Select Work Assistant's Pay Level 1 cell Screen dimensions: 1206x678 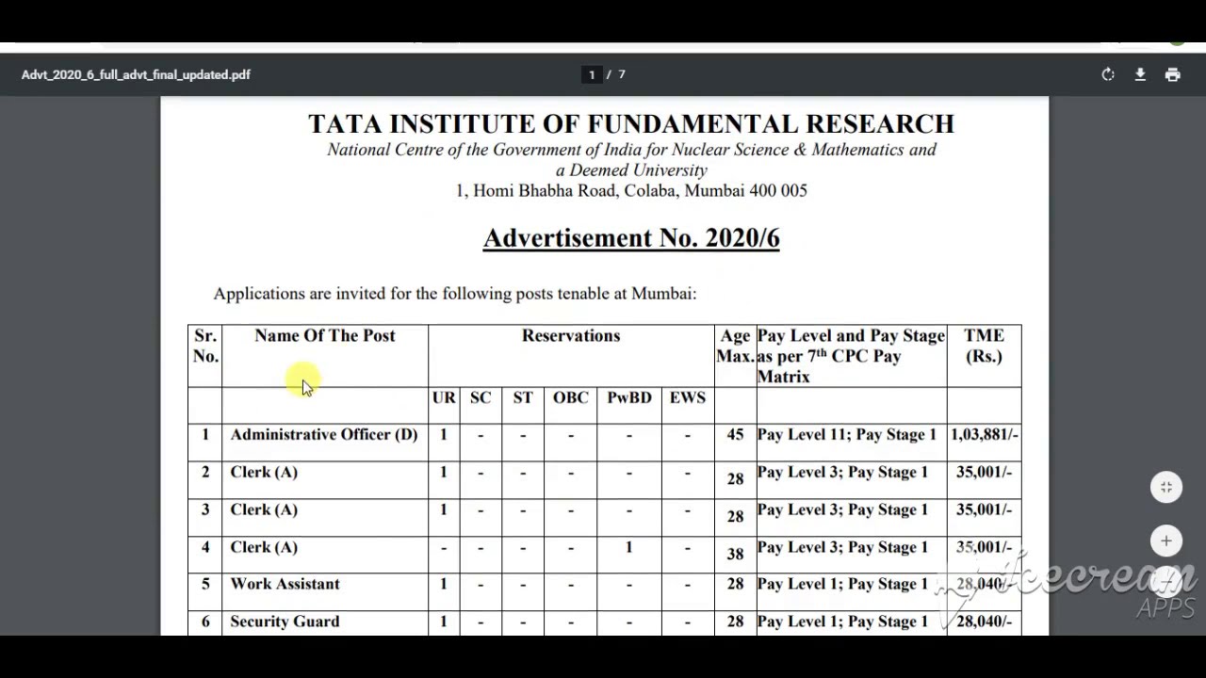pos(843,584)
